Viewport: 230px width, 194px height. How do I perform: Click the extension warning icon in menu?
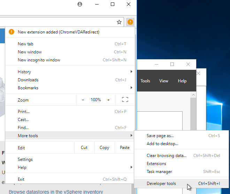[11, 32]
